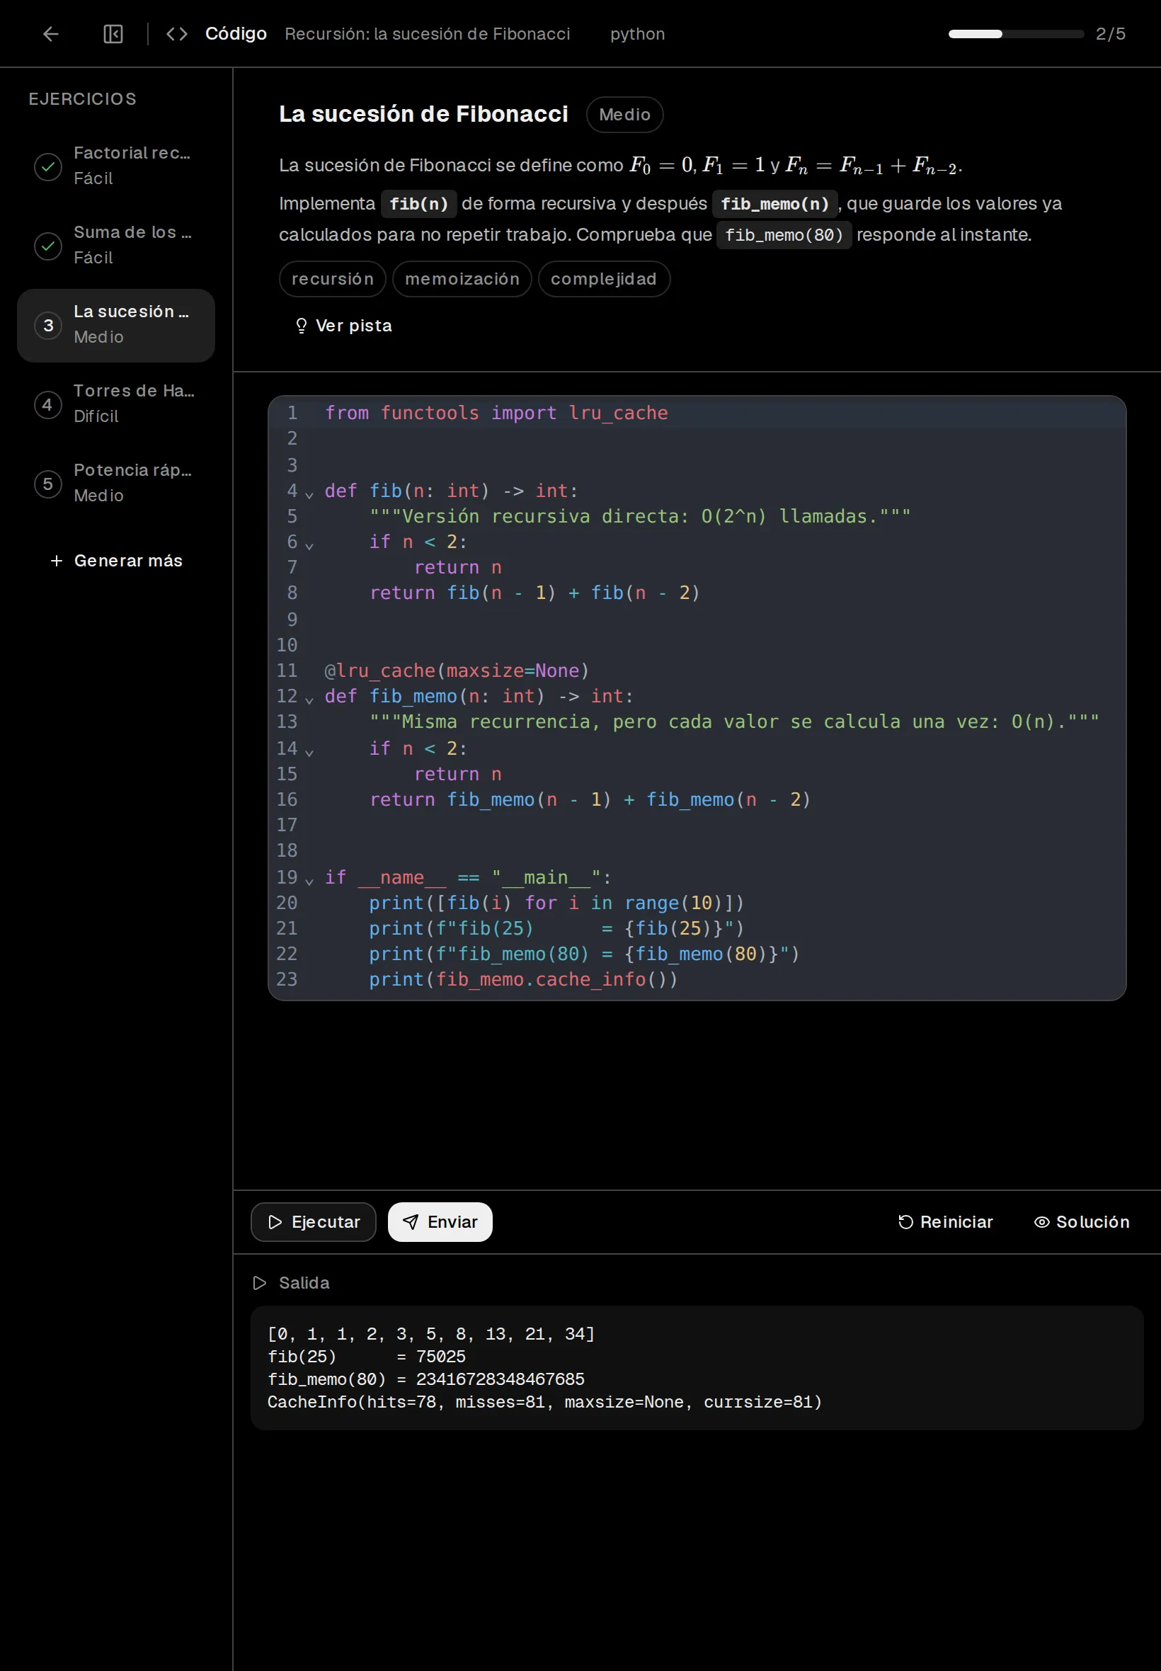Click the recursión tag

click(333, 279)
